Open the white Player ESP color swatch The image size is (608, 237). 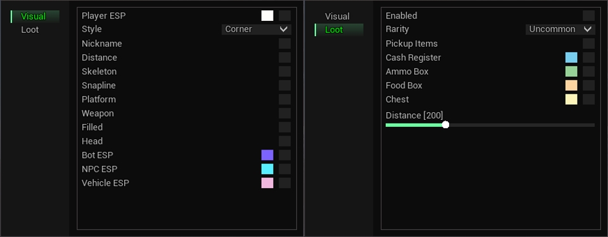coord(267,15)
